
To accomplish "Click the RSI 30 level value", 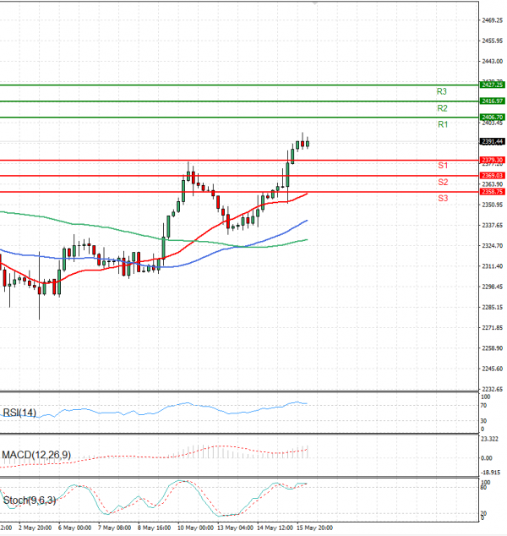I will click(484, 421).
